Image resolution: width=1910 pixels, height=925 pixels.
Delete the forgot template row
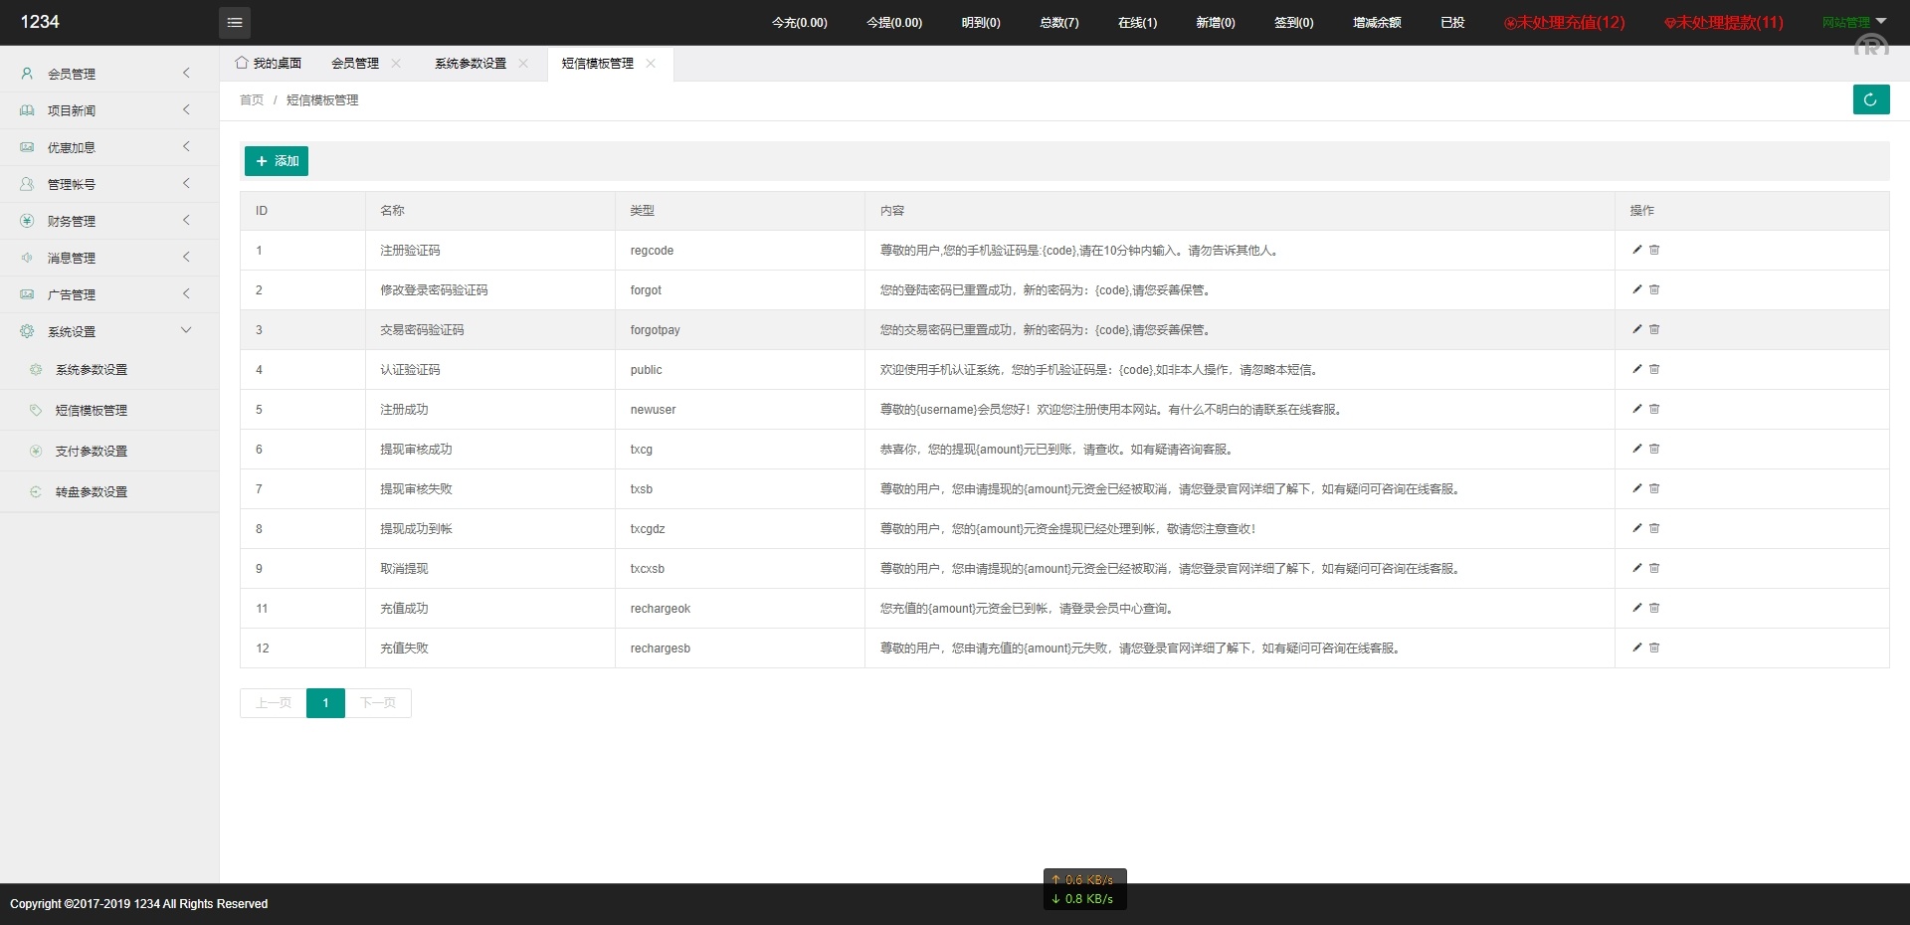[1654, 289]
